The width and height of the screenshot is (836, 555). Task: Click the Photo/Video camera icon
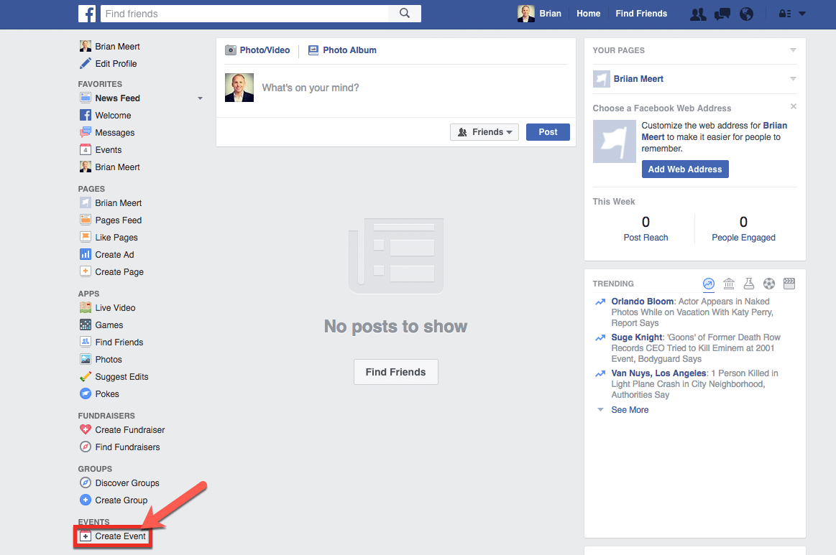coord(231,50)
